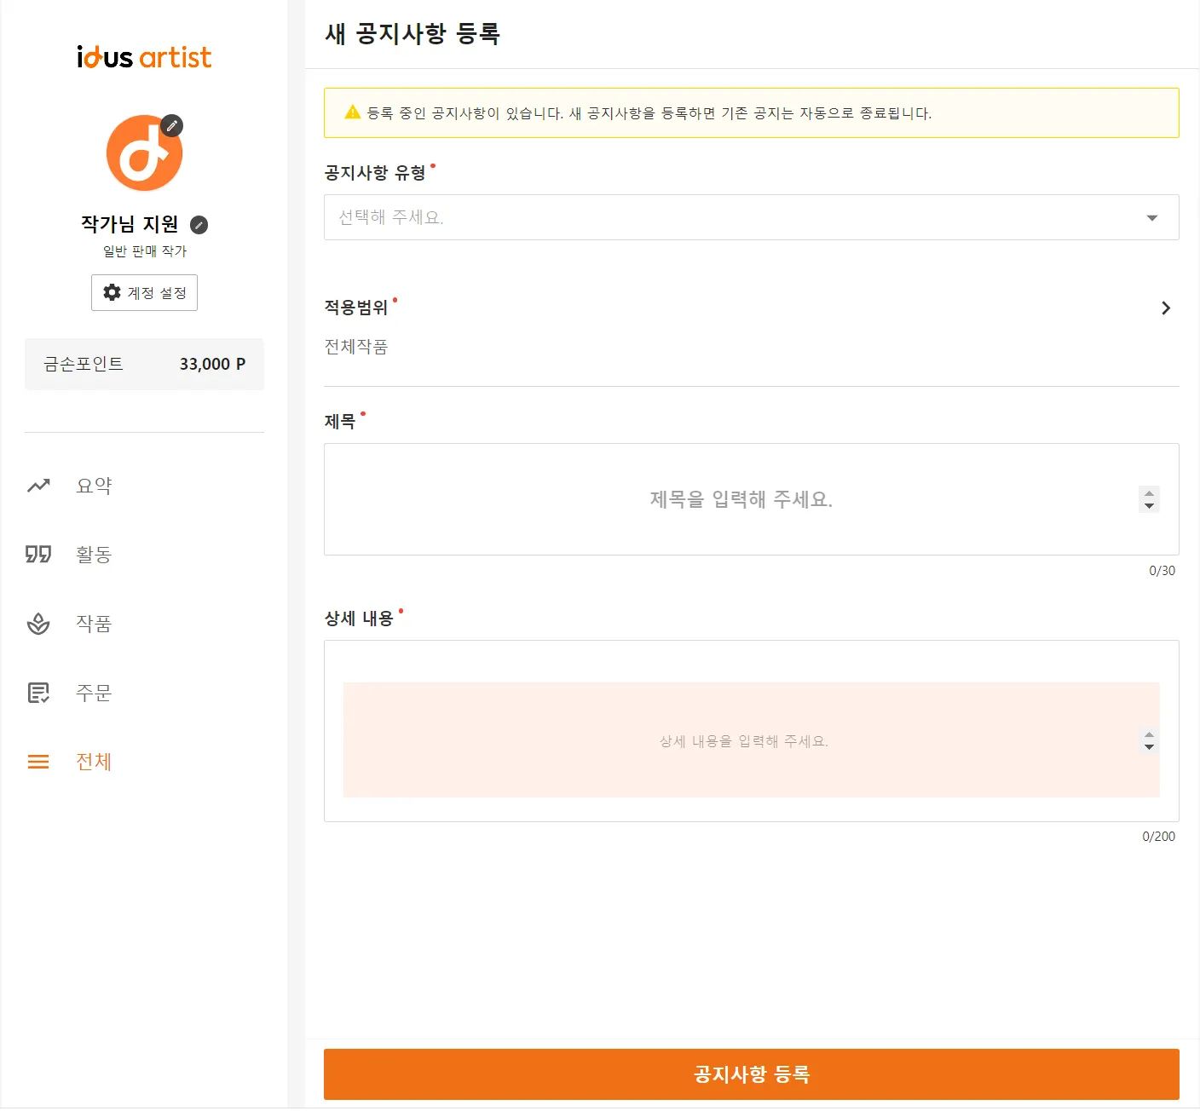The image size is (1200, 1111).
Task: Select the 작품 menu item
Action: pyautogui.click(x=94, y=624)
